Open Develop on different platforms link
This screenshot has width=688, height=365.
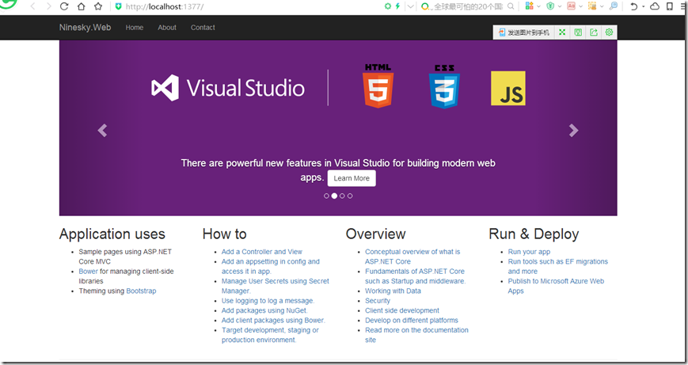(412, 320)
